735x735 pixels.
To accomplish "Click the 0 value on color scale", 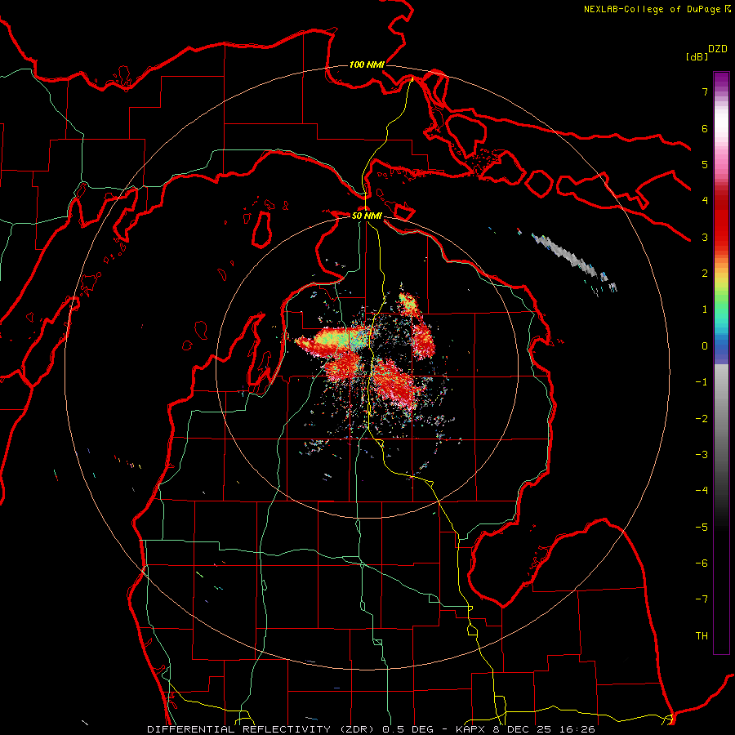I will (x=705, y=346).
